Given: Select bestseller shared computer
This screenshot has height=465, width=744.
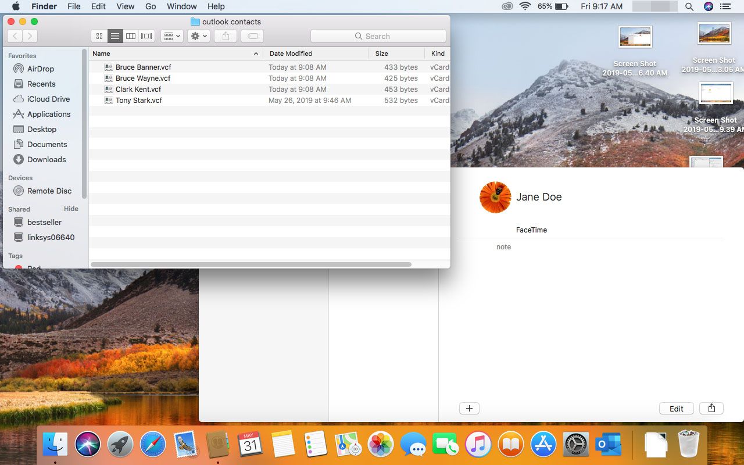Looking at the screenshot, I should point(44,222).
